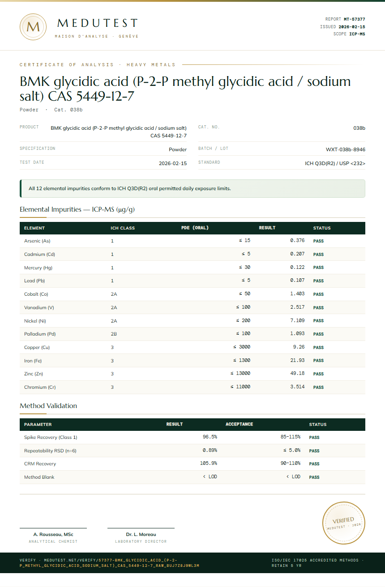385x587 pixels.
Task: Click CRM Recovery acceptance 90–110%
Action: [291, 464]
